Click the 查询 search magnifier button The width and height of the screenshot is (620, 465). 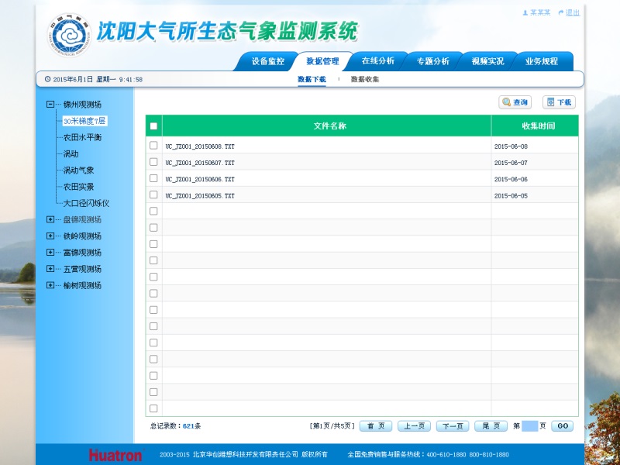tap(515, 102)
